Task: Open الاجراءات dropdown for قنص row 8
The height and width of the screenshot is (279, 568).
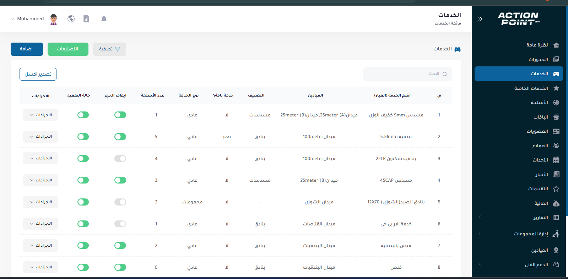Action: point(40,267)
